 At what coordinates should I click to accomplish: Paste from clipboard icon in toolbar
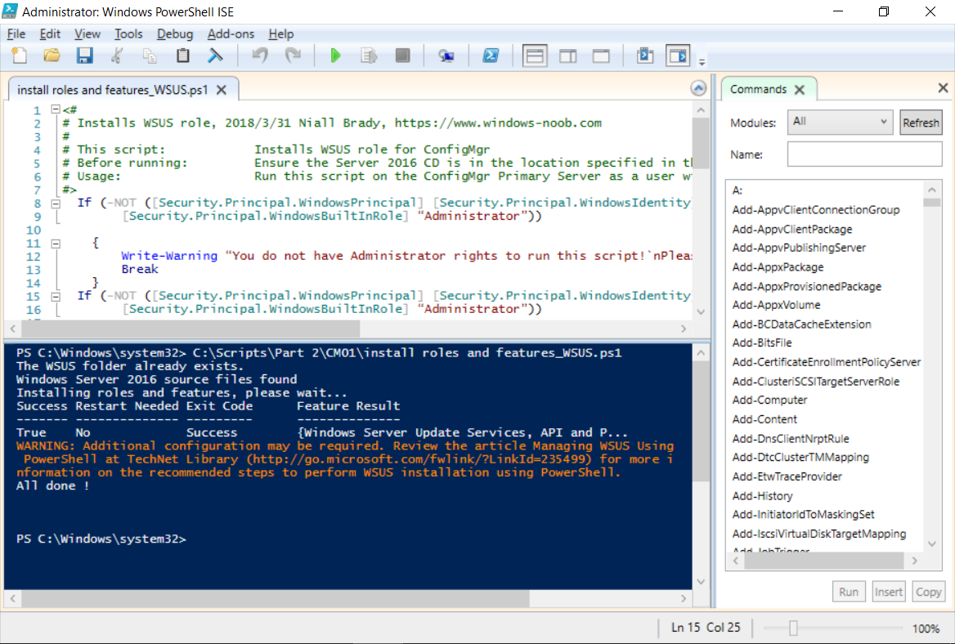tap(182, 56)
